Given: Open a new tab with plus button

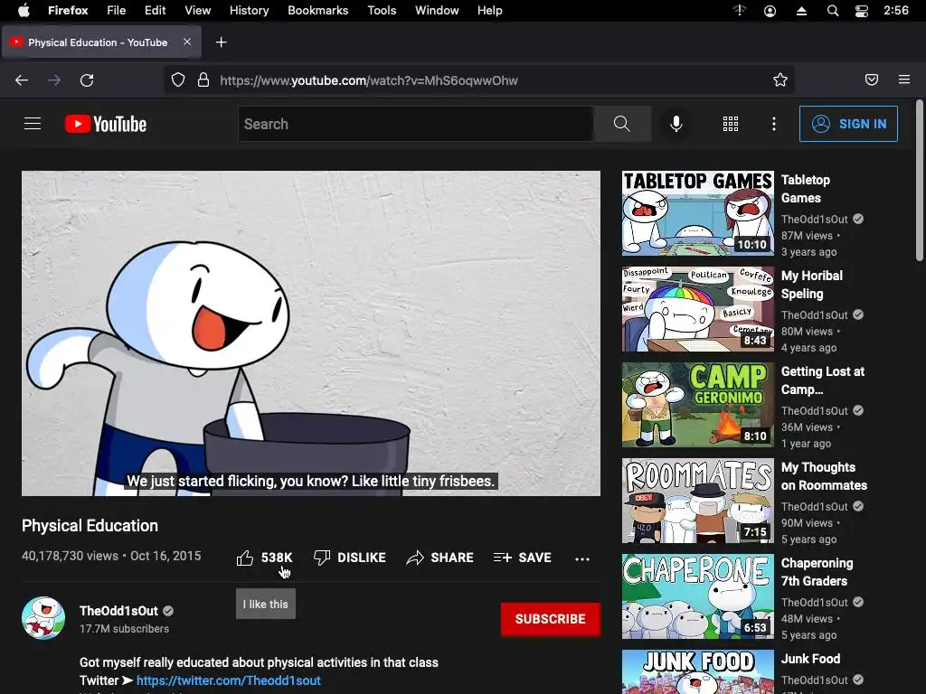Looking at the screenshot, I should (x=221, y=42).
